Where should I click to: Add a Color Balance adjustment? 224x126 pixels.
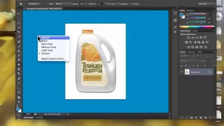[190, 42]
